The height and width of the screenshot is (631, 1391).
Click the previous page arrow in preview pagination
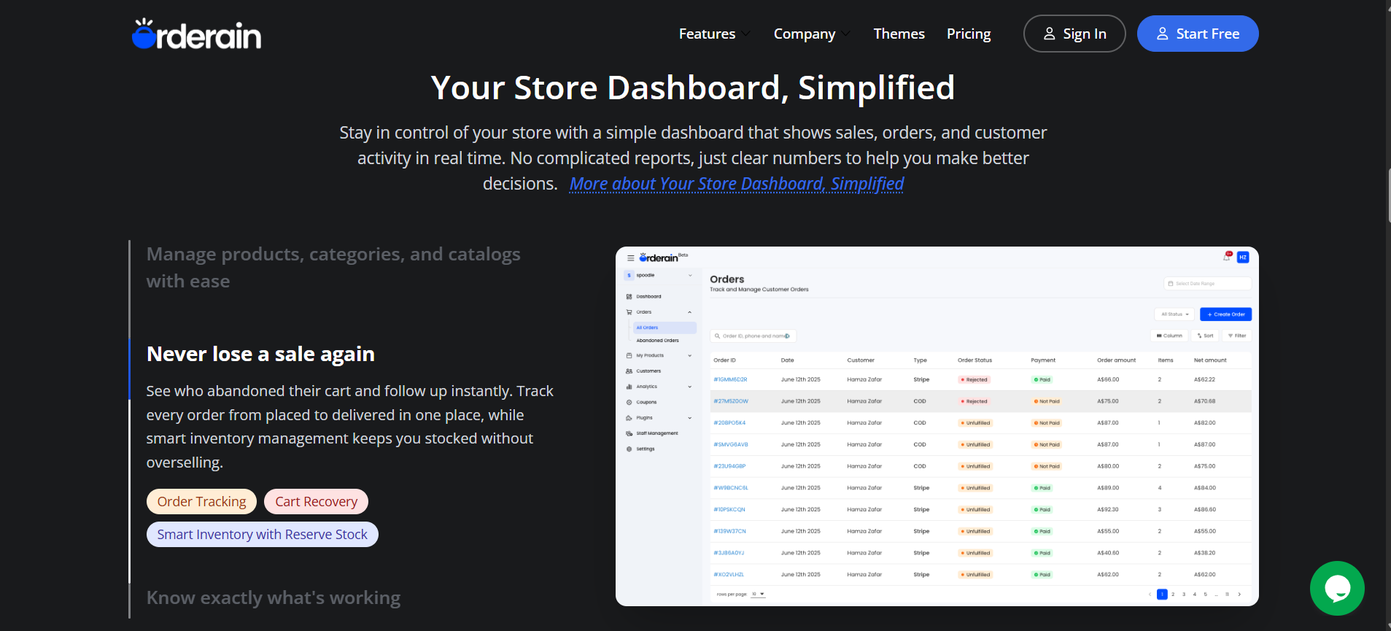(1150, 595)
